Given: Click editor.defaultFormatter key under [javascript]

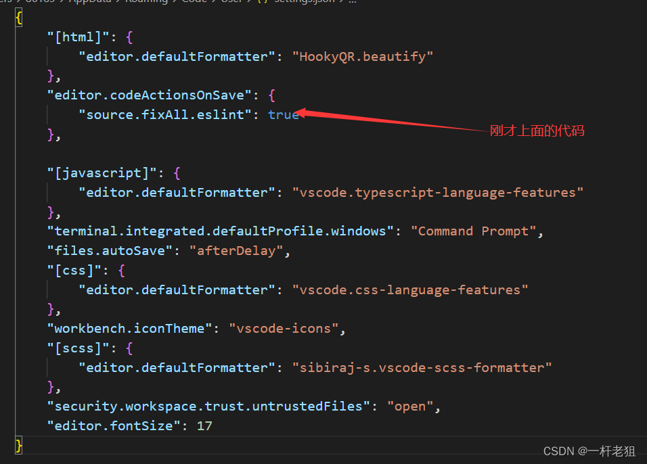Looking at the screenshot, I should pos(177,193).
